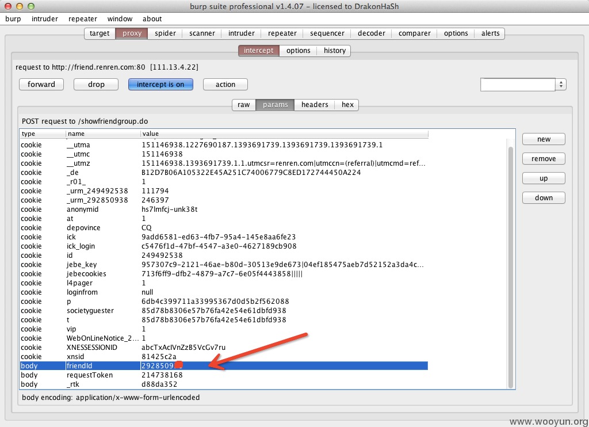The image size is (589, 427).
Task: Select the requestToken body parameter row
Action: 224,375
